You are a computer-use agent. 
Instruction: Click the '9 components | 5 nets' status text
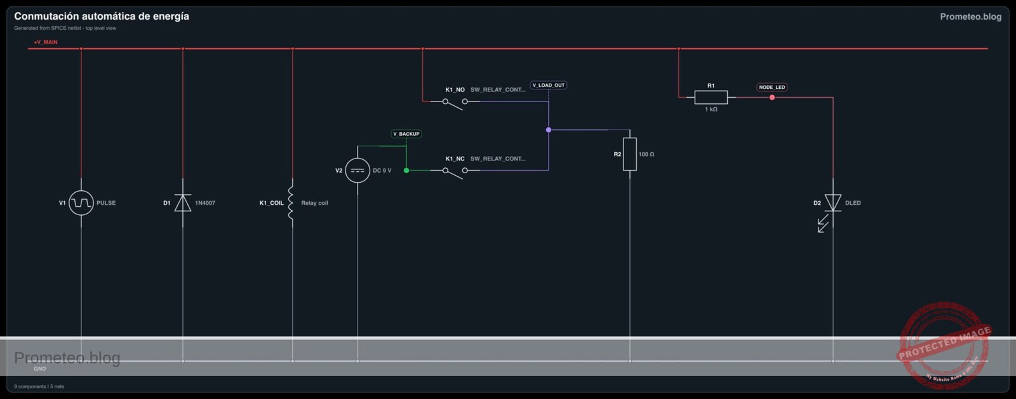point(39,386)
